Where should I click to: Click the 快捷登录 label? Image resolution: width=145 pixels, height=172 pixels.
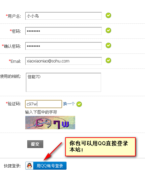12,166
